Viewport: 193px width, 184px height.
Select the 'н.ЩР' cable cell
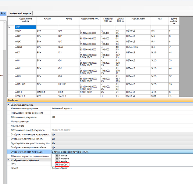click(26, 37)
